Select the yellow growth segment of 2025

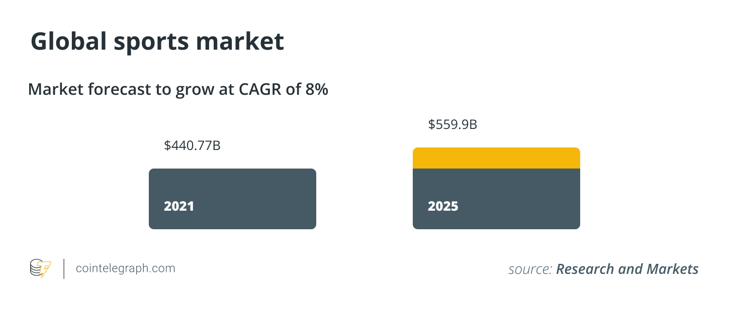[x=496, y=158]
